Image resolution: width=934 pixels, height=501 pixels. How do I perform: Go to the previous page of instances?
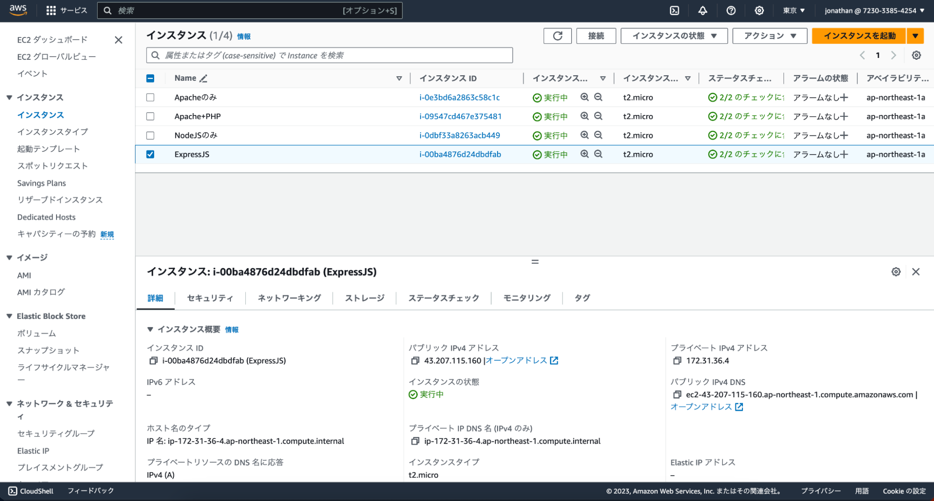863,55
